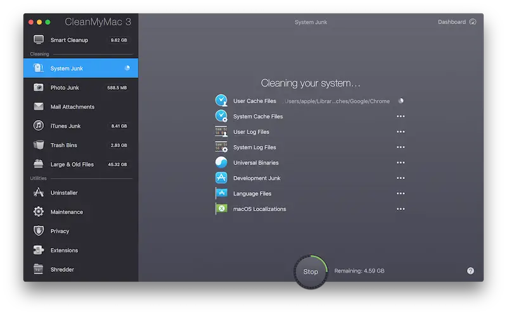507x315 pixels.
Task: Open Mail Attachments section
Action: point(81,106)
